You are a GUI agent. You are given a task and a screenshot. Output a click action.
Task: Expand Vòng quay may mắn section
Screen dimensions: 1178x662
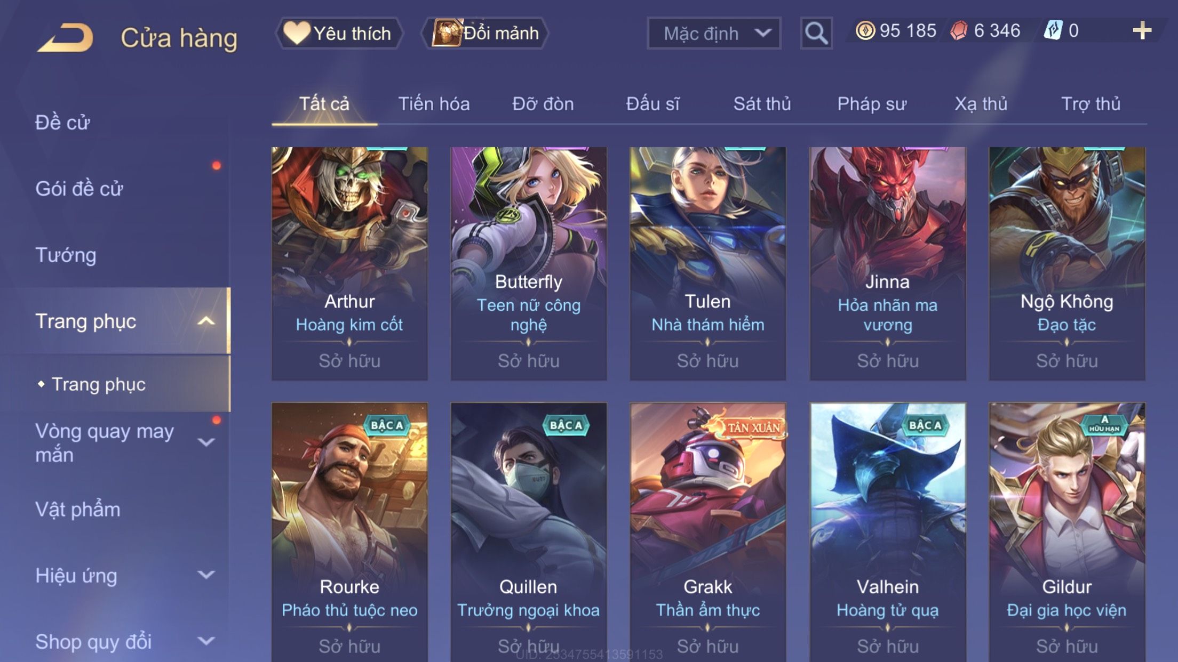click(206, 442)
